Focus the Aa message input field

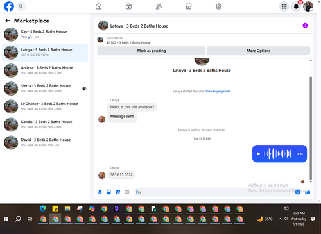click(214, 192)
